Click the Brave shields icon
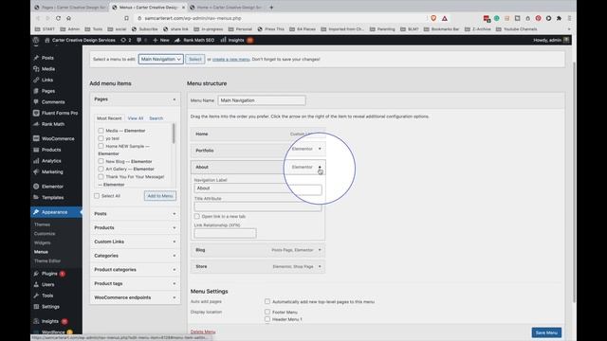This screenshot has height=341, width=607. (433, 18)
